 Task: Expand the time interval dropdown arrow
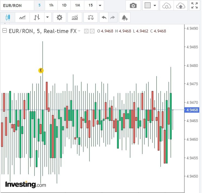click(x=100, y=5)
